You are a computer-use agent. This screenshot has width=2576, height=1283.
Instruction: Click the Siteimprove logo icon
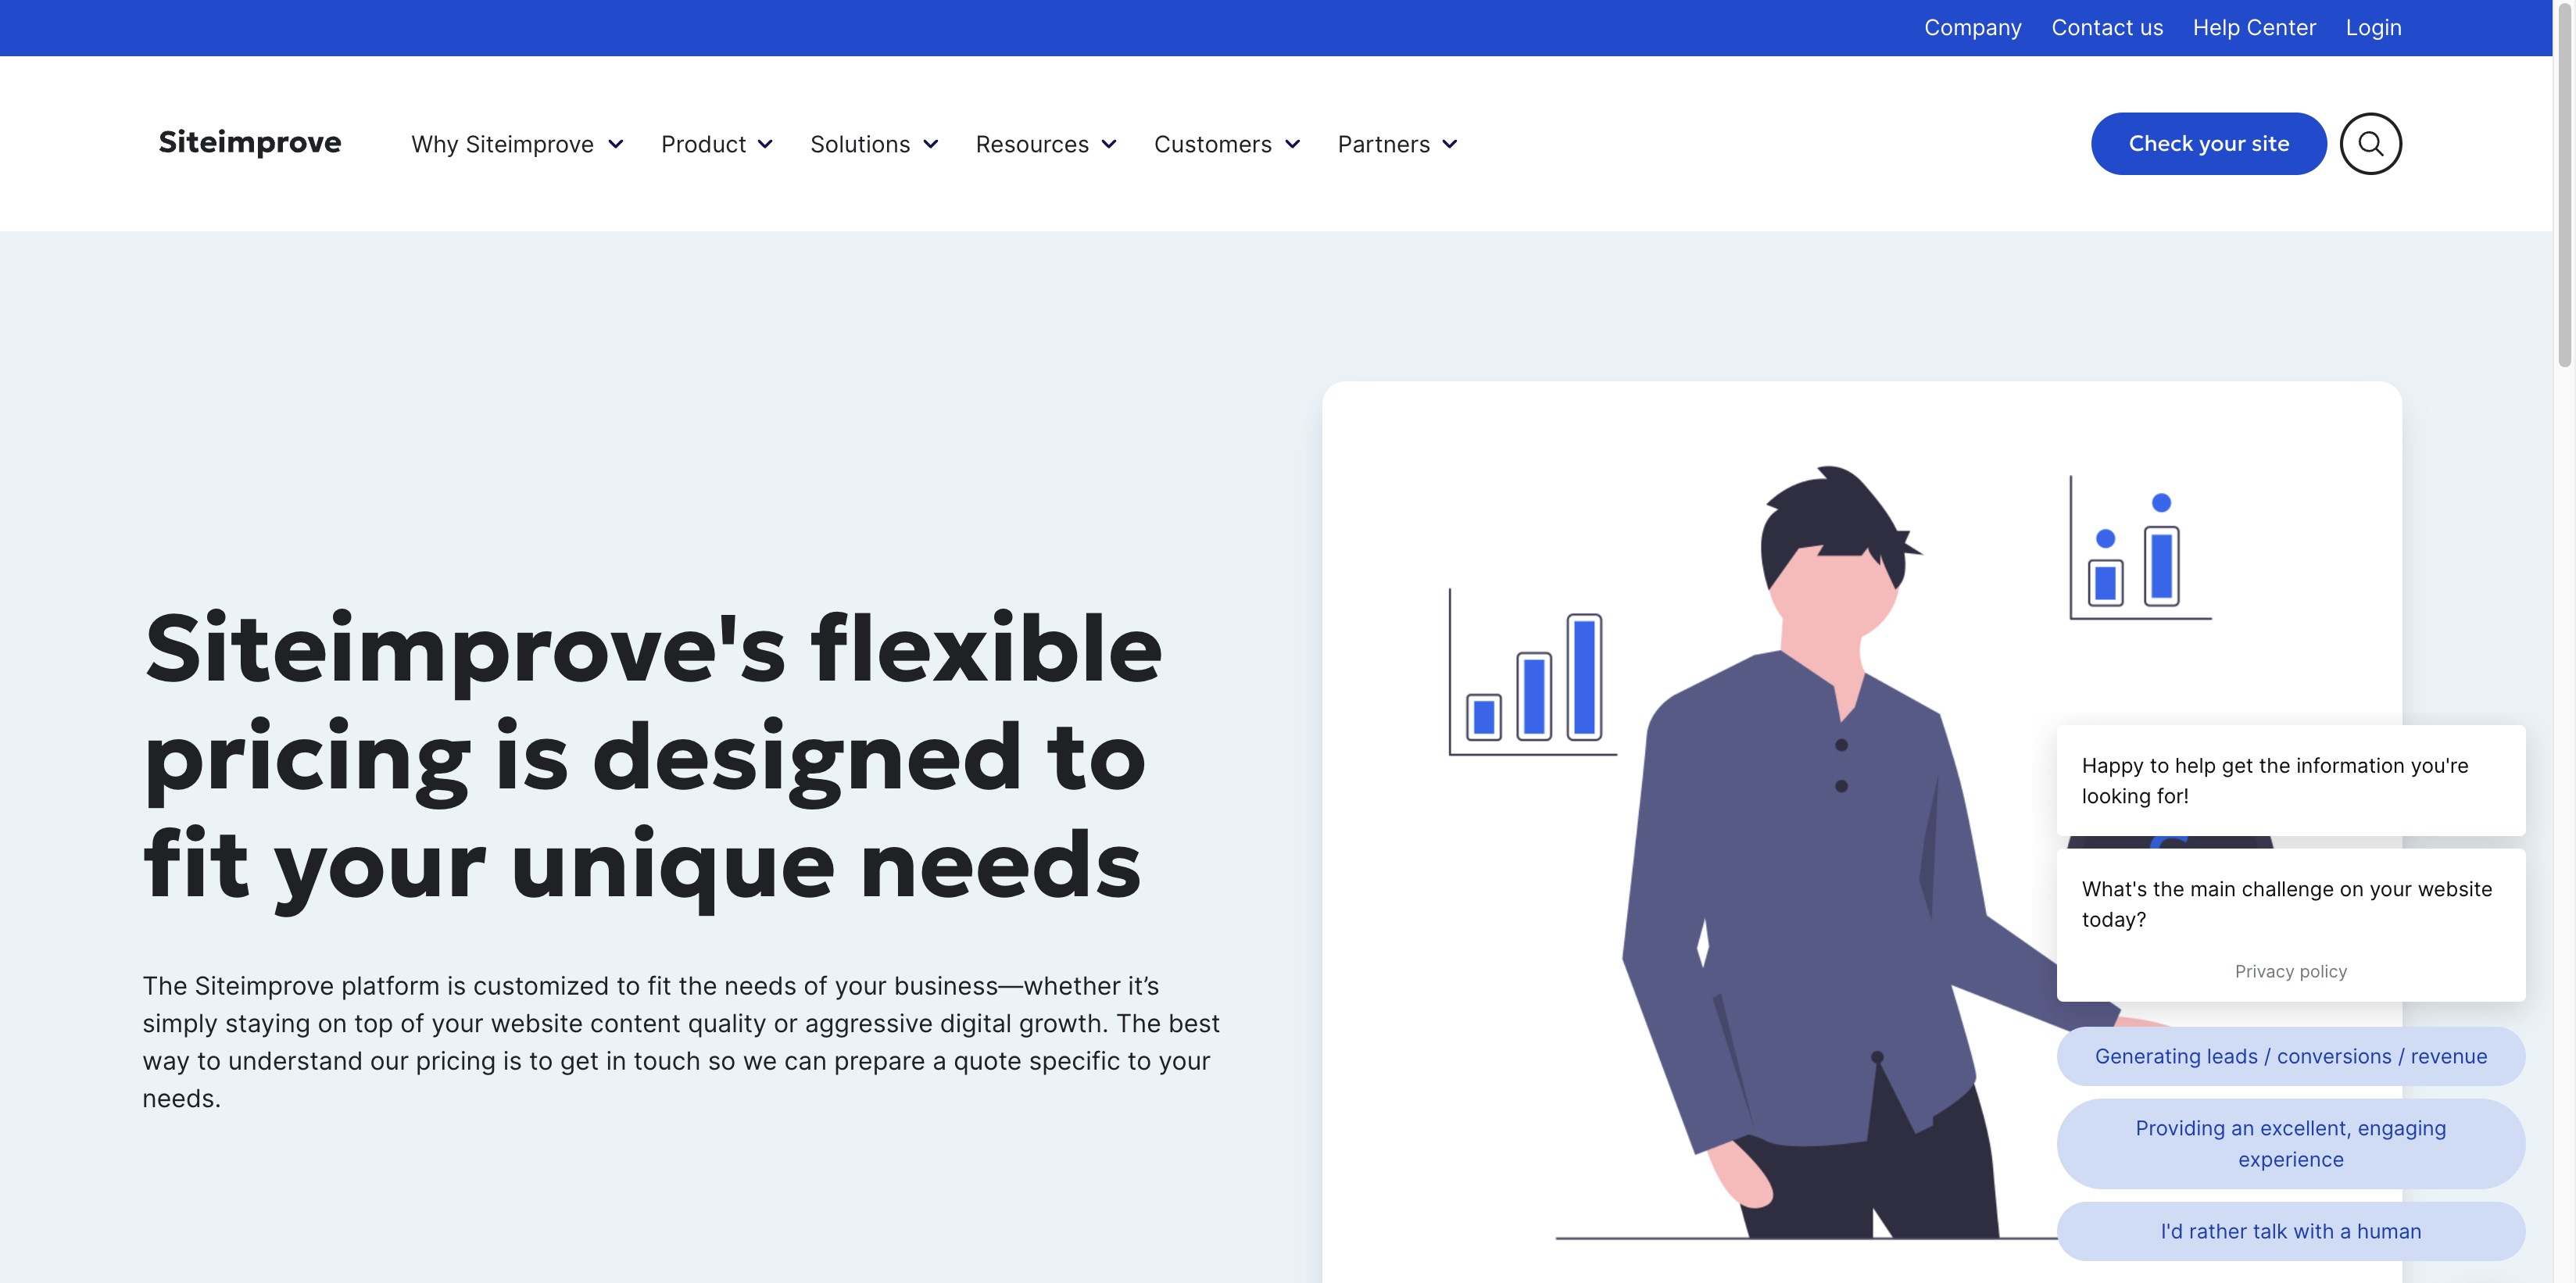click(x=250, y=143)
